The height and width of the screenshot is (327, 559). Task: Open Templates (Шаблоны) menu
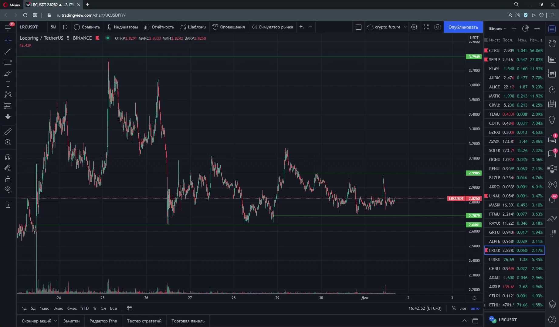coord(193,27)
